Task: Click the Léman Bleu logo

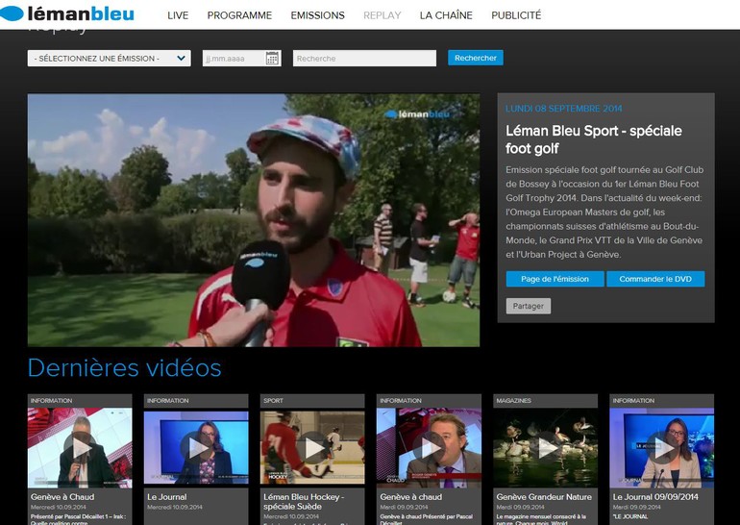Action: point(67,13)
